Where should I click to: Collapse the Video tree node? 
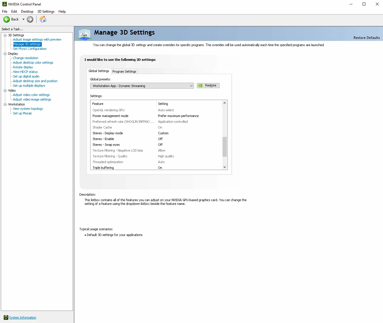click(5, 90)
